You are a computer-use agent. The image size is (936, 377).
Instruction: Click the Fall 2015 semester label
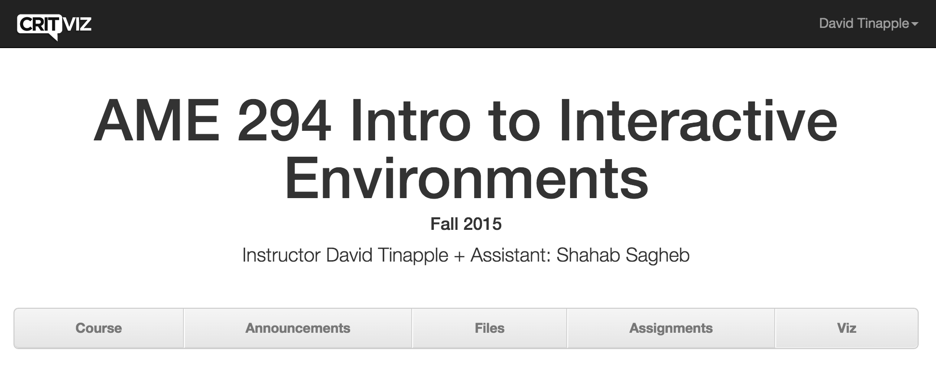pyautogui.click(x=466, y=224)
